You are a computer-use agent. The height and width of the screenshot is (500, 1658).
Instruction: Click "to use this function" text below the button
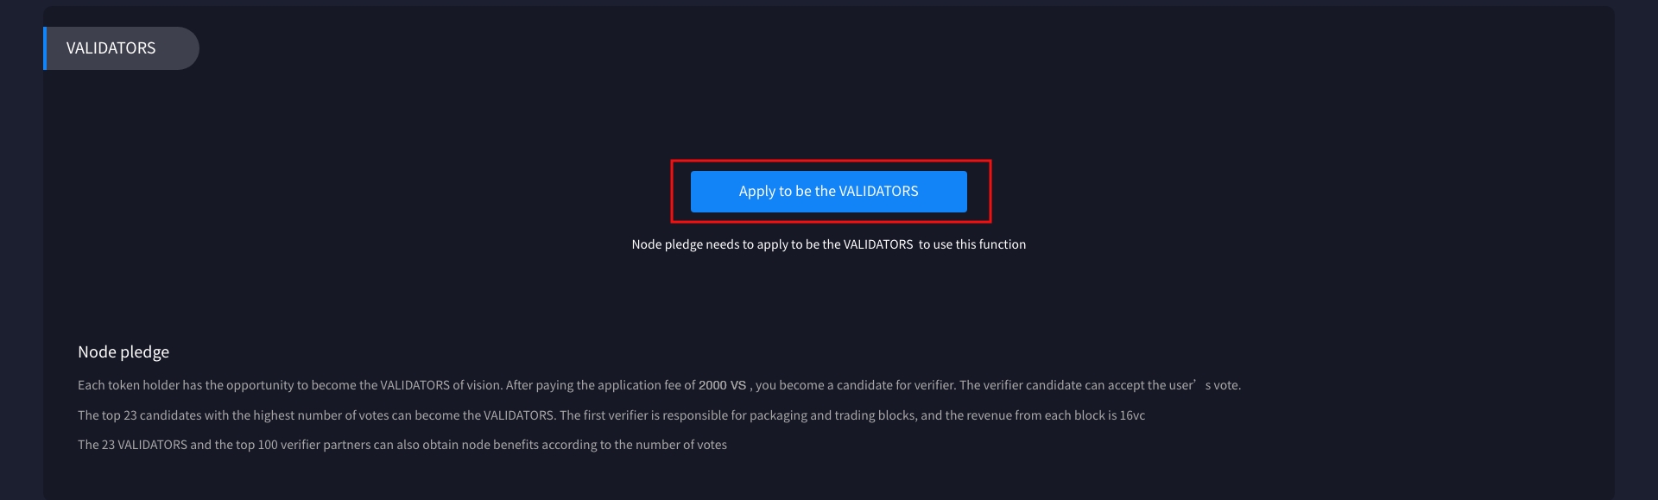click(x=972, y=244)
